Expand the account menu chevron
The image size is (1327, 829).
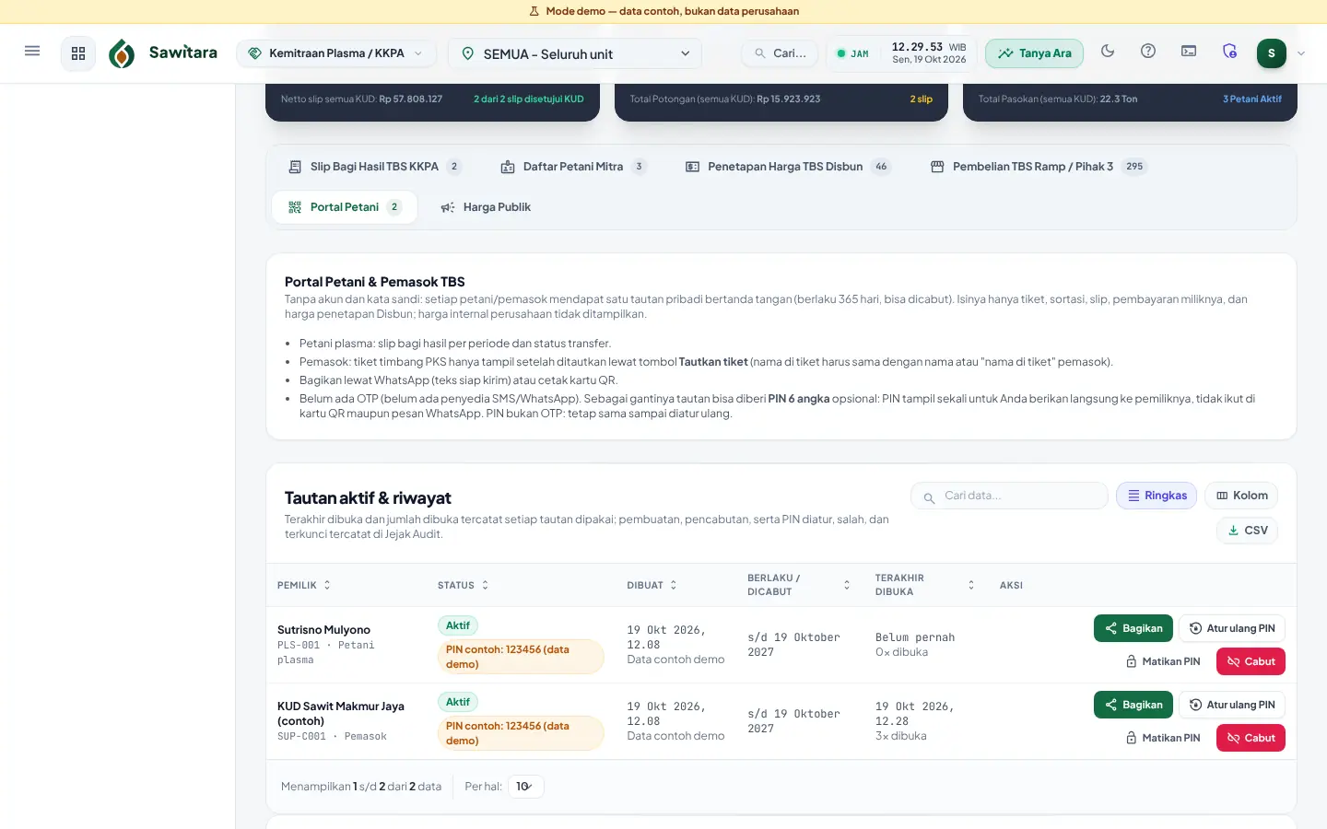(1301, 53)
